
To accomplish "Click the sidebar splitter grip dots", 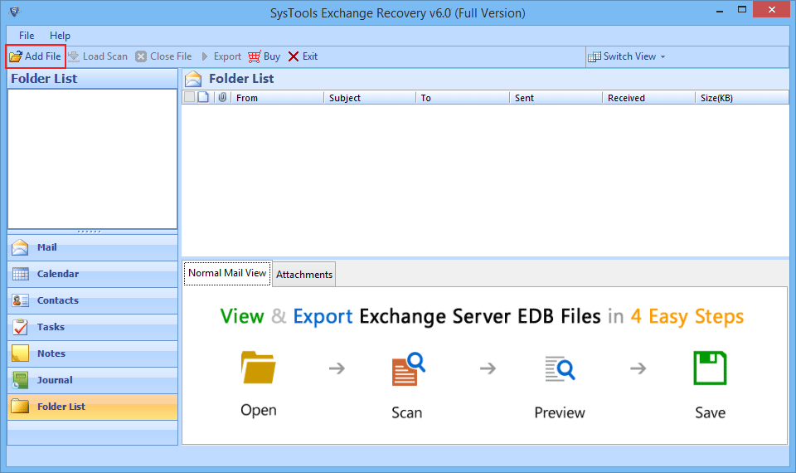I will 90,232.
